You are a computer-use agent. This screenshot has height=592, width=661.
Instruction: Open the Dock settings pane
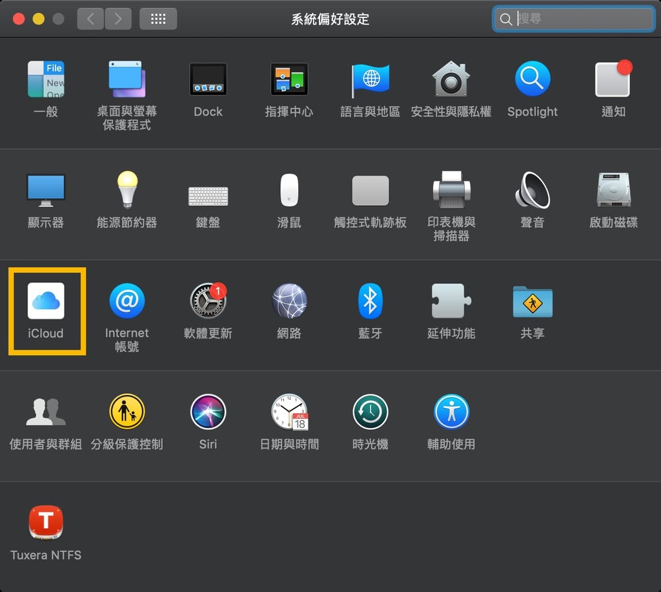pyautogui.click(x=208, y=79)
